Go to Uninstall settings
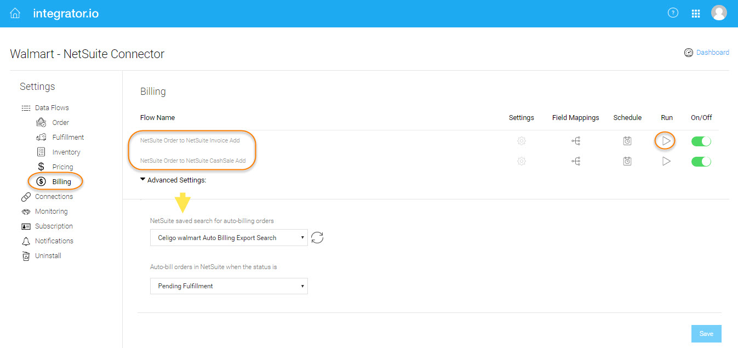Viewport: 738px width, 348px height. 48,256
